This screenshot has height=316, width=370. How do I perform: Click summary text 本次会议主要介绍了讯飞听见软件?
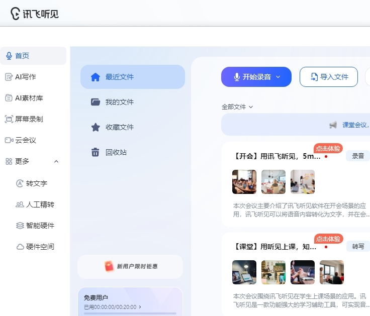pos(301,210)
